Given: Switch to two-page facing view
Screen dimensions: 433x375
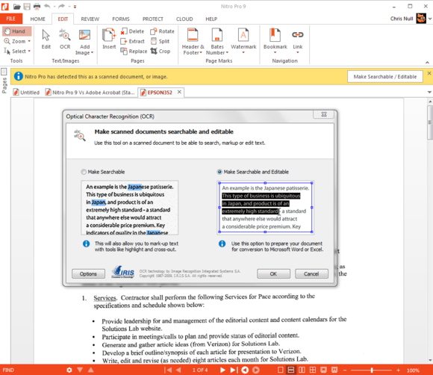Looking at the screenshot, I should point(302,370).
